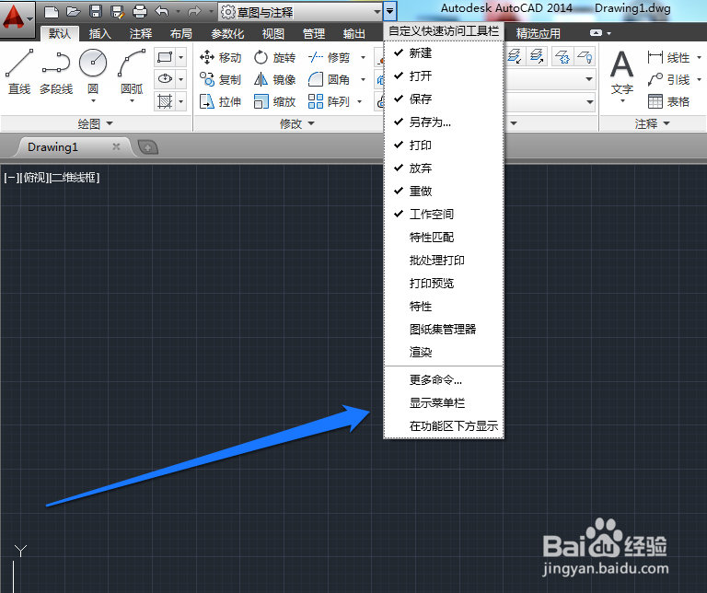This screenshot has width=707, height=593.
Task: Click 在功能区下方显示 menu entry
Action: click(444, 426)
